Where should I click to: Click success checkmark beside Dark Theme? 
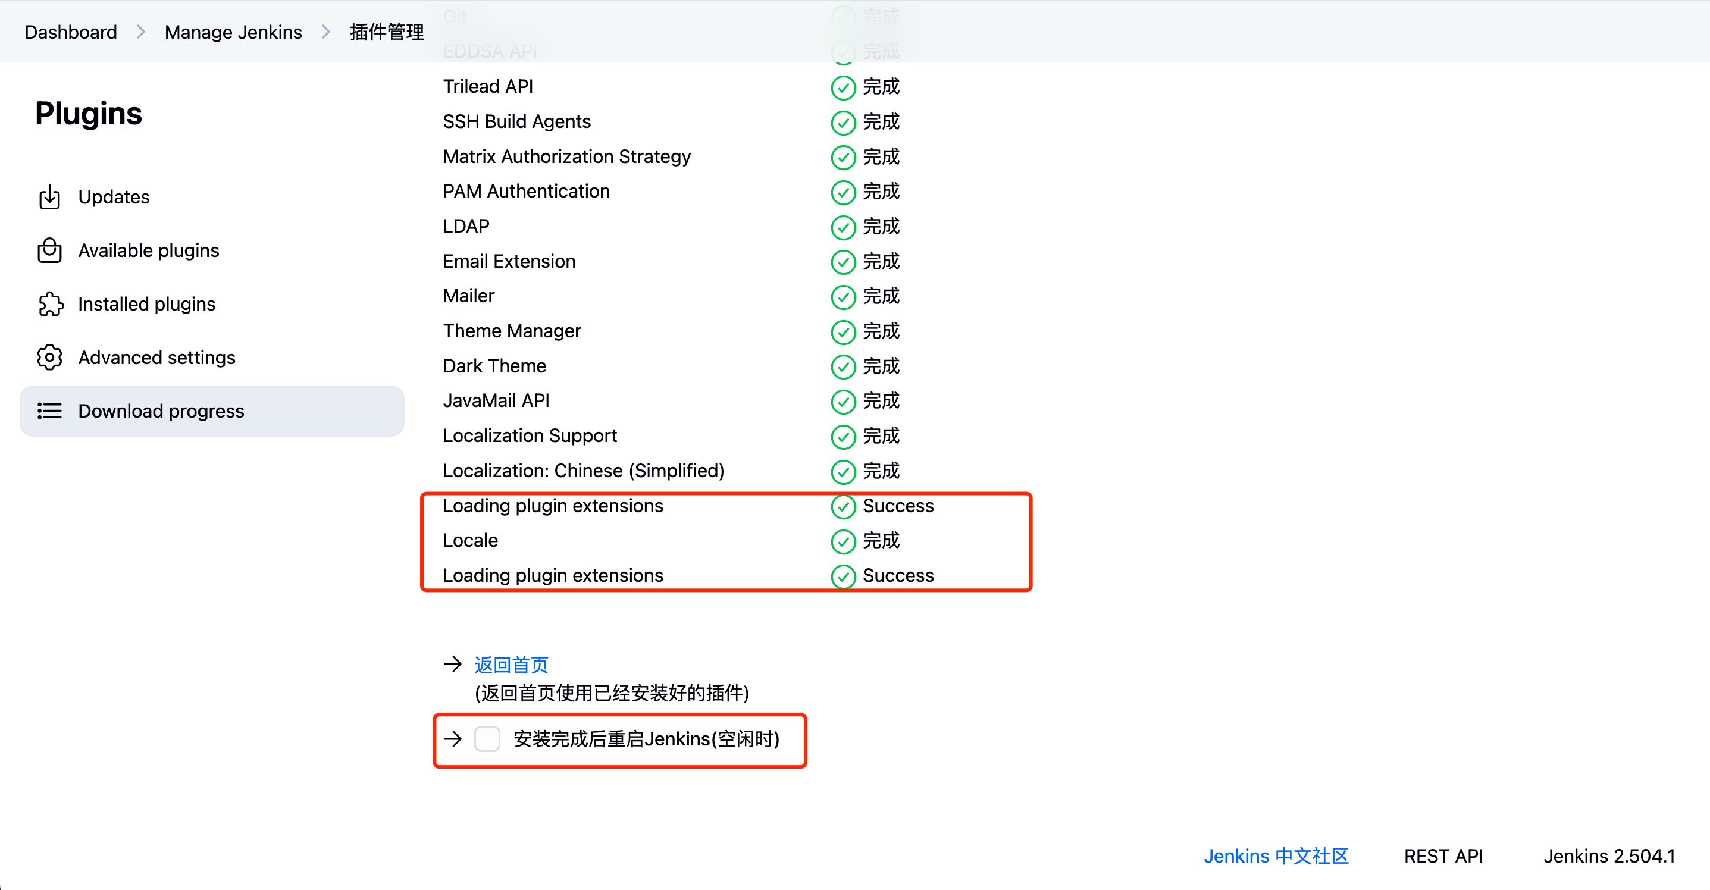(843, 366)
